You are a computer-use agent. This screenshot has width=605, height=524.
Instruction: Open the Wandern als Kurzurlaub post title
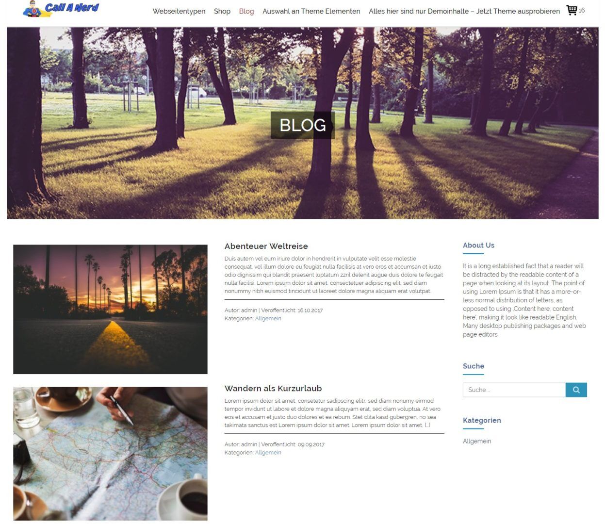tap(273, 388)
